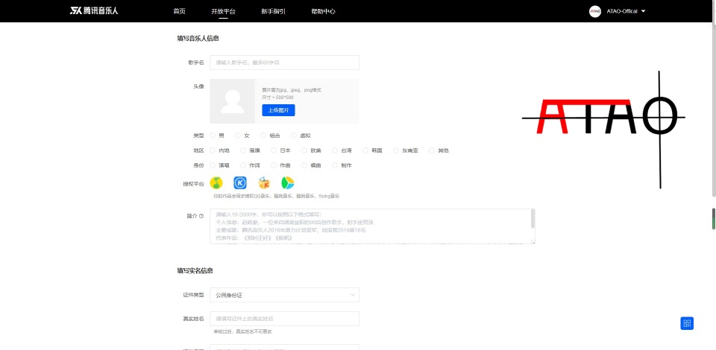The image size is (716, 350).
Task: Click the QQ音乐 platform icon
Action: tap(216, 182)
